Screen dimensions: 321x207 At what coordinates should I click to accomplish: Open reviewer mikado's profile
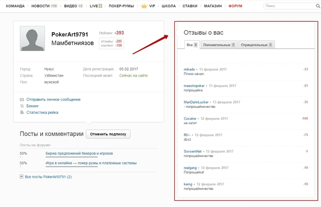point(189,69)
